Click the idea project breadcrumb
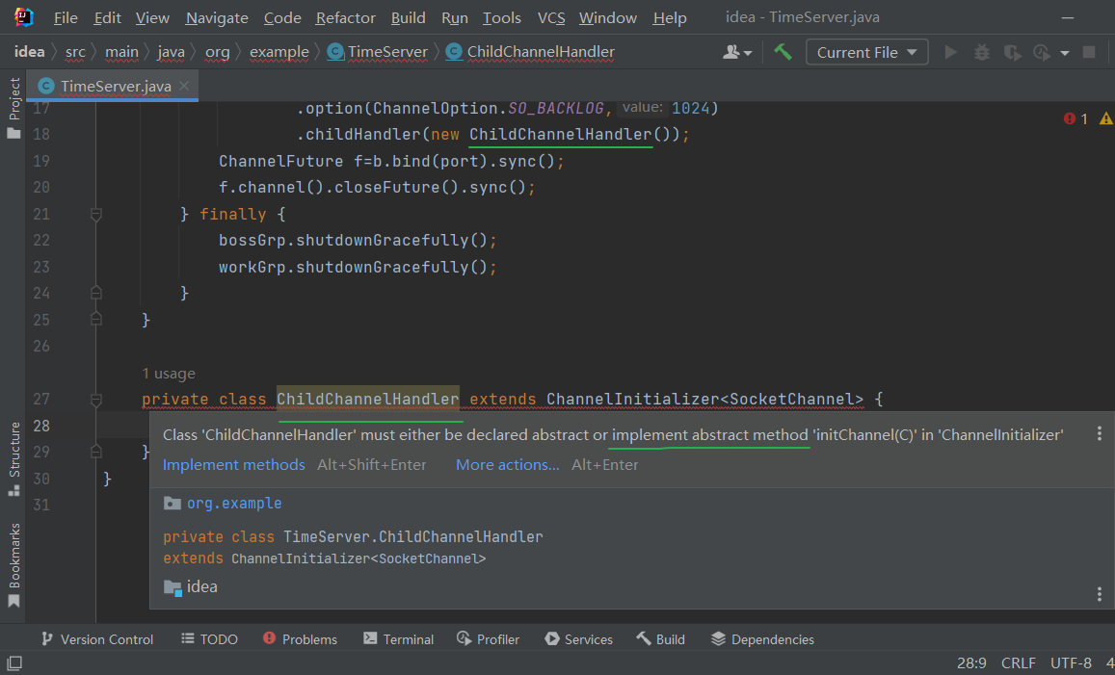Screen dimensions: 1115x675 [x=29, y=52]
